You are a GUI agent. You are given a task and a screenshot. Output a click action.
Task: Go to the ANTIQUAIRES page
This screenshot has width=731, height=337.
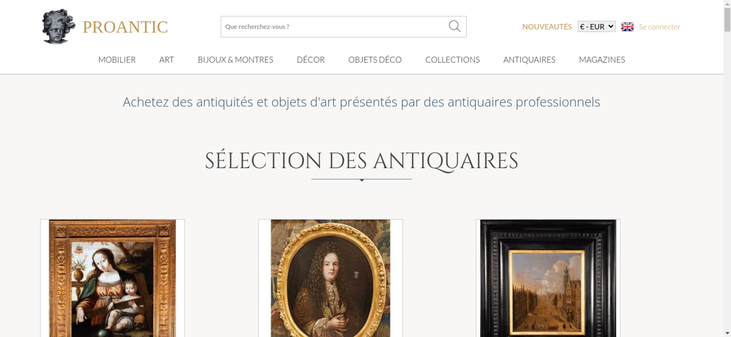529,60
